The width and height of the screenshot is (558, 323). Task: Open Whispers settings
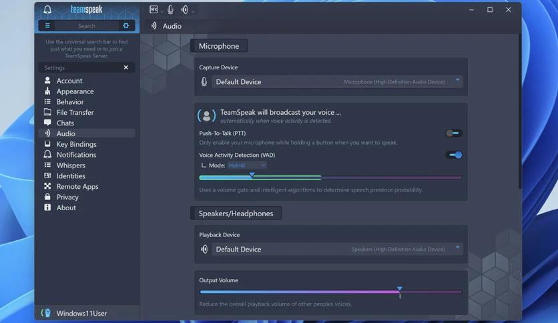[71, 166]
